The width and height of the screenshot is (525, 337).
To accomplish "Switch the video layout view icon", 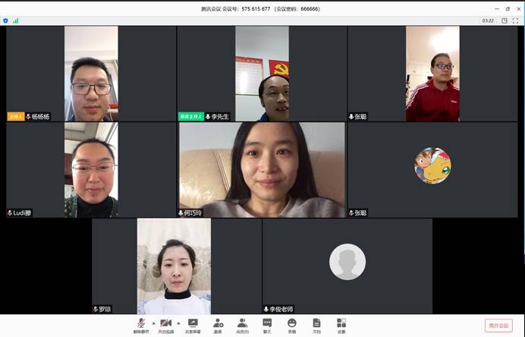I will point(504,20).
